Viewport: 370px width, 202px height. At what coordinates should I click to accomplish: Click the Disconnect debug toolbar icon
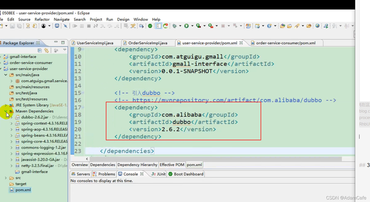pyautogui.click(x=96, y=26)
